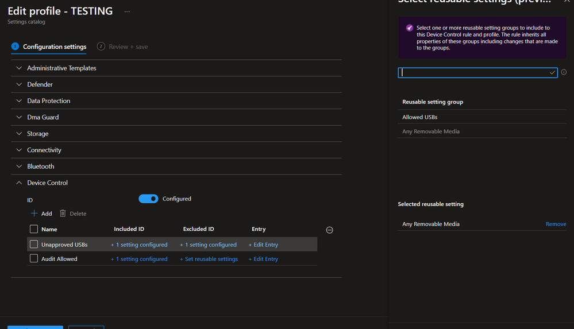574x329 pixels.
Task: Open Included ID setting for Audit Allowed
Action: [x=139, y=259]
